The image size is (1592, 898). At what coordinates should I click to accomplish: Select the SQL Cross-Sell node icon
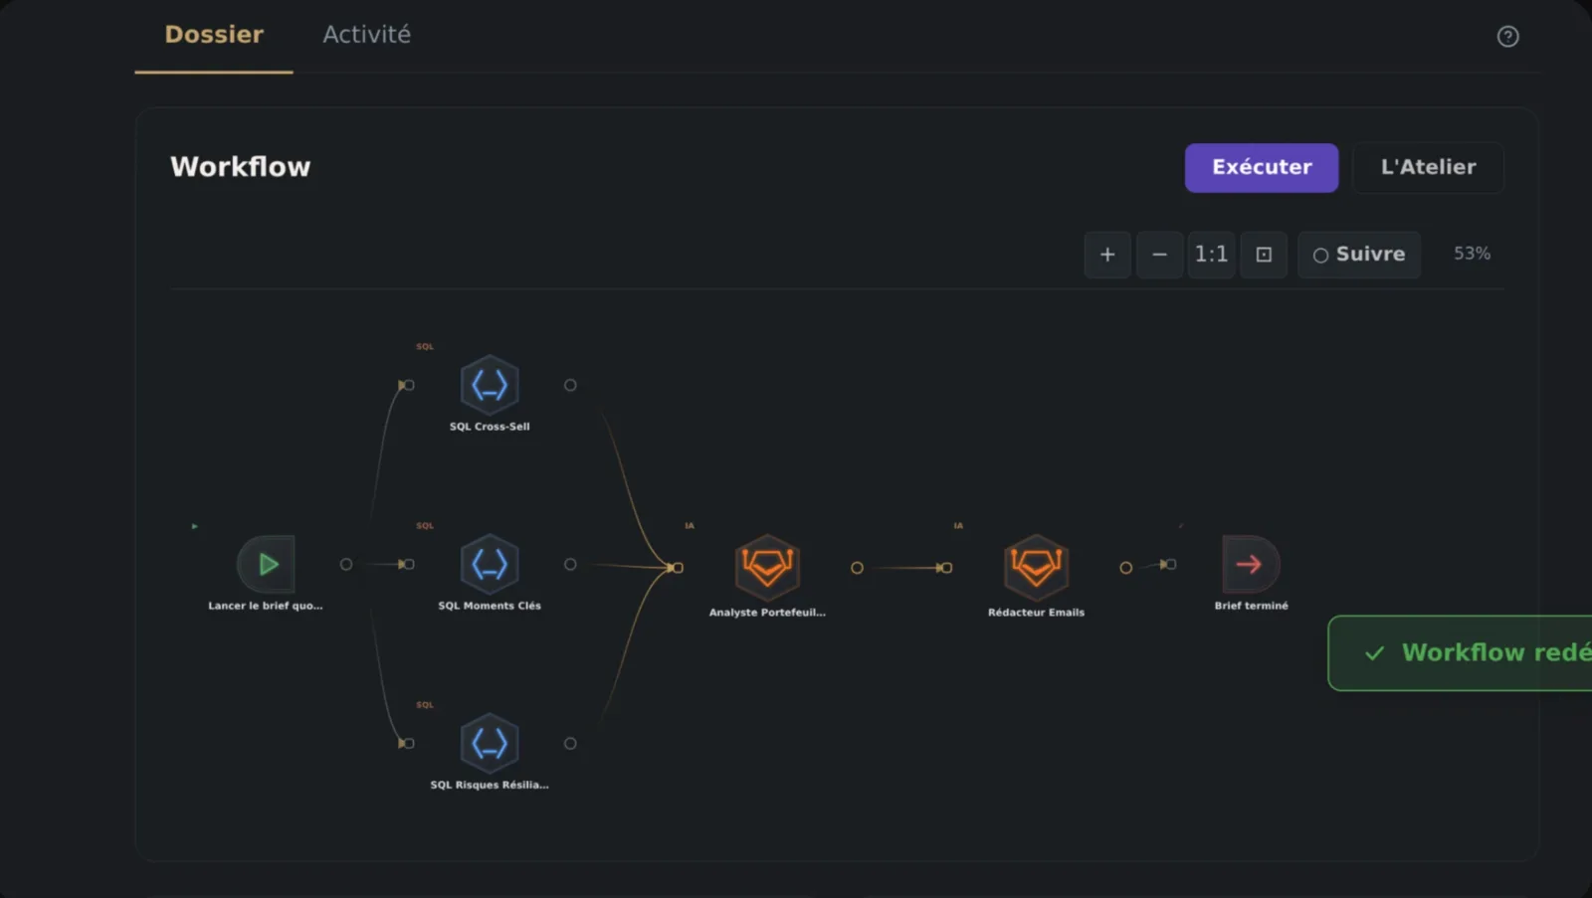(490, 385)
